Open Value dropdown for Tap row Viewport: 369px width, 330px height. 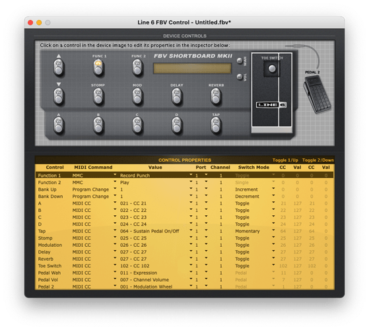point(191,230)
